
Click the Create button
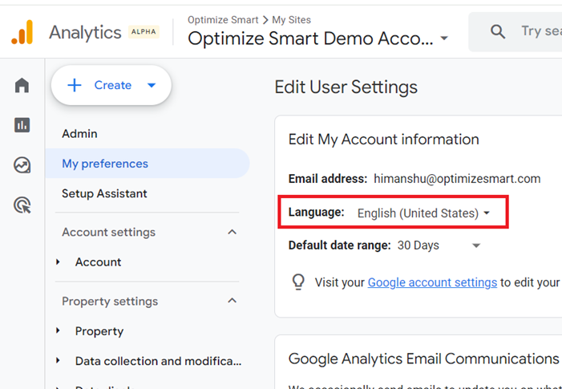click(111, 85)
